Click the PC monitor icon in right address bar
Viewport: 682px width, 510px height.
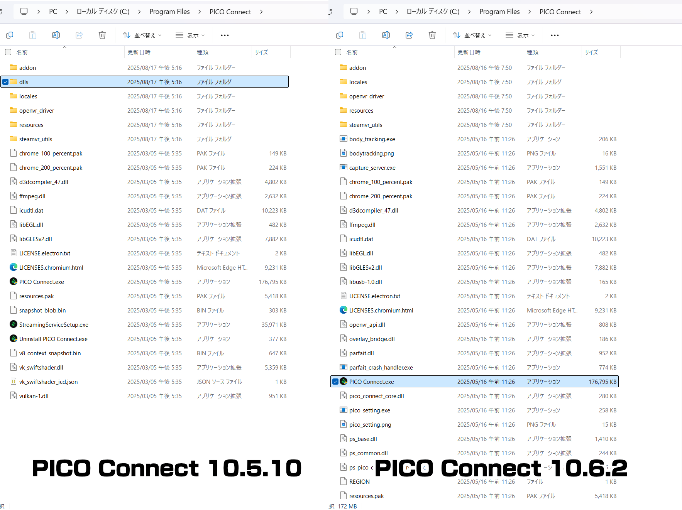[354, 12]
